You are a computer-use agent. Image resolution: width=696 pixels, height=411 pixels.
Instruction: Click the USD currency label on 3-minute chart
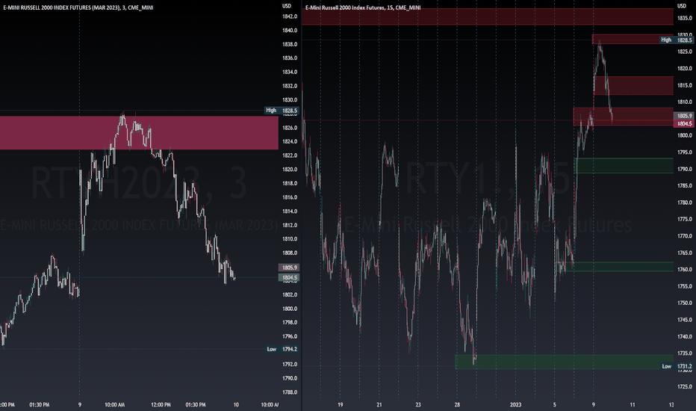287,6
